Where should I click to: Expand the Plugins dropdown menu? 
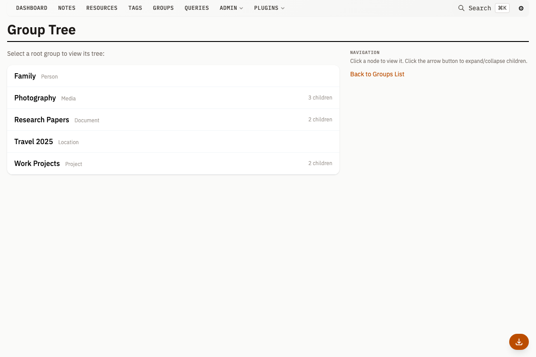[269, 8]
